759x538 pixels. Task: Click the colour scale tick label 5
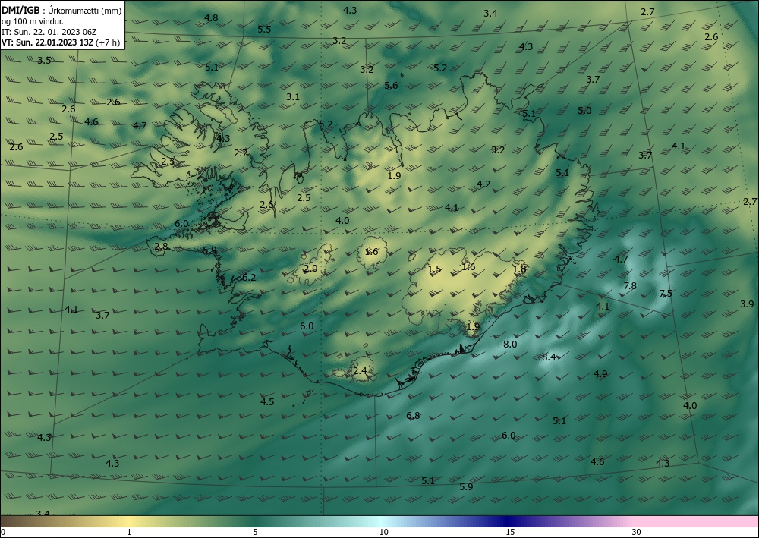255,533
